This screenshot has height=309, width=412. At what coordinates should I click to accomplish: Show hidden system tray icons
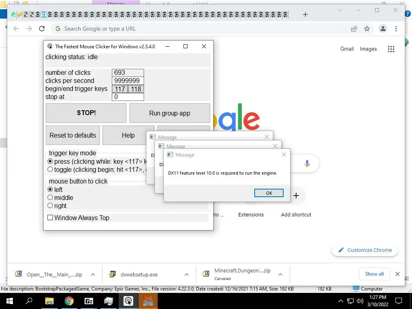click(x=340, y=301)
